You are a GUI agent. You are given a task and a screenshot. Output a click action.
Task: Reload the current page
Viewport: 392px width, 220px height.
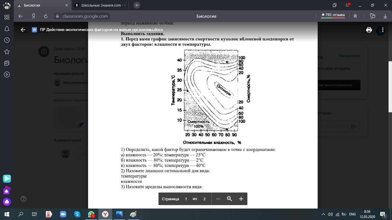pos(46,16)
